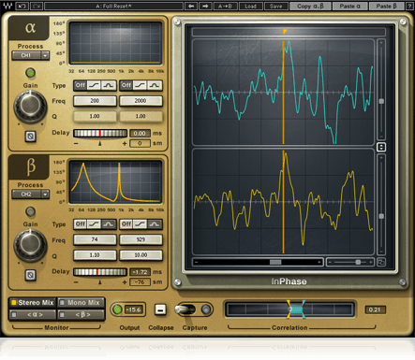This screenshot has width=415, height=360.
Task: Click the previous preset left arrow
Action: [x=191, y=6]
